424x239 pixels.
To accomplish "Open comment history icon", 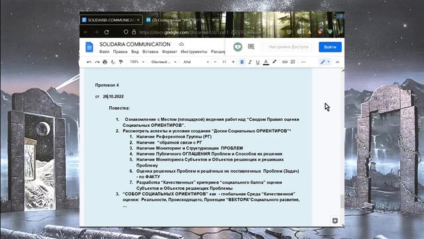I will click(251, 47).
